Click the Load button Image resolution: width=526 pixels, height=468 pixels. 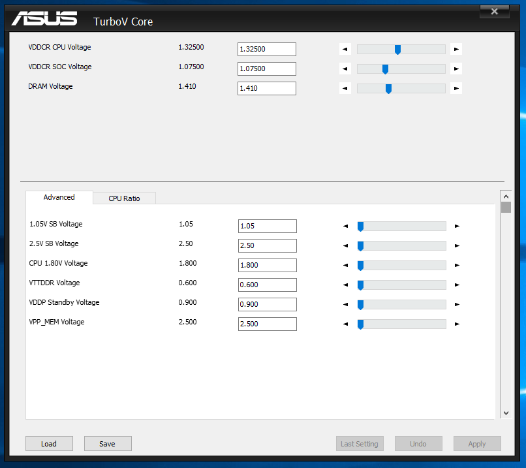[x=49, y=444]
